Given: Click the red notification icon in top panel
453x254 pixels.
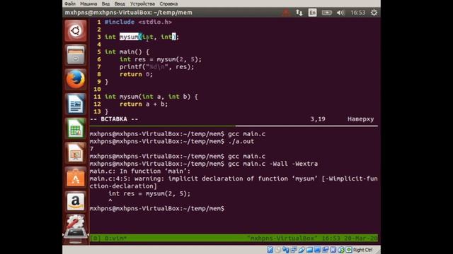Looking at the screenshot, I should (x=286, y=13).
